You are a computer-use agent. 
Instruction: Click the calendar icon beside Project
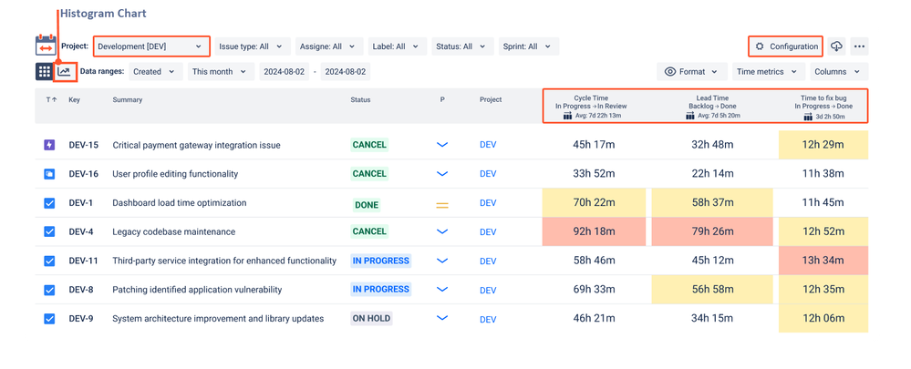tap(46, 46)
